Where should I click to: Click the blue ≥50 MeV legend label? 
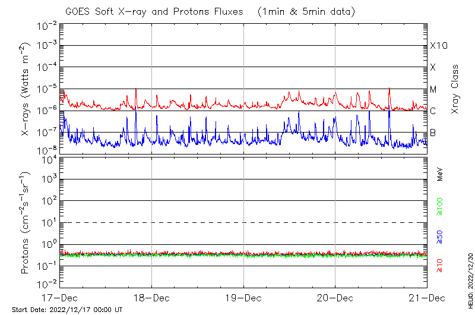pos(440,238)
